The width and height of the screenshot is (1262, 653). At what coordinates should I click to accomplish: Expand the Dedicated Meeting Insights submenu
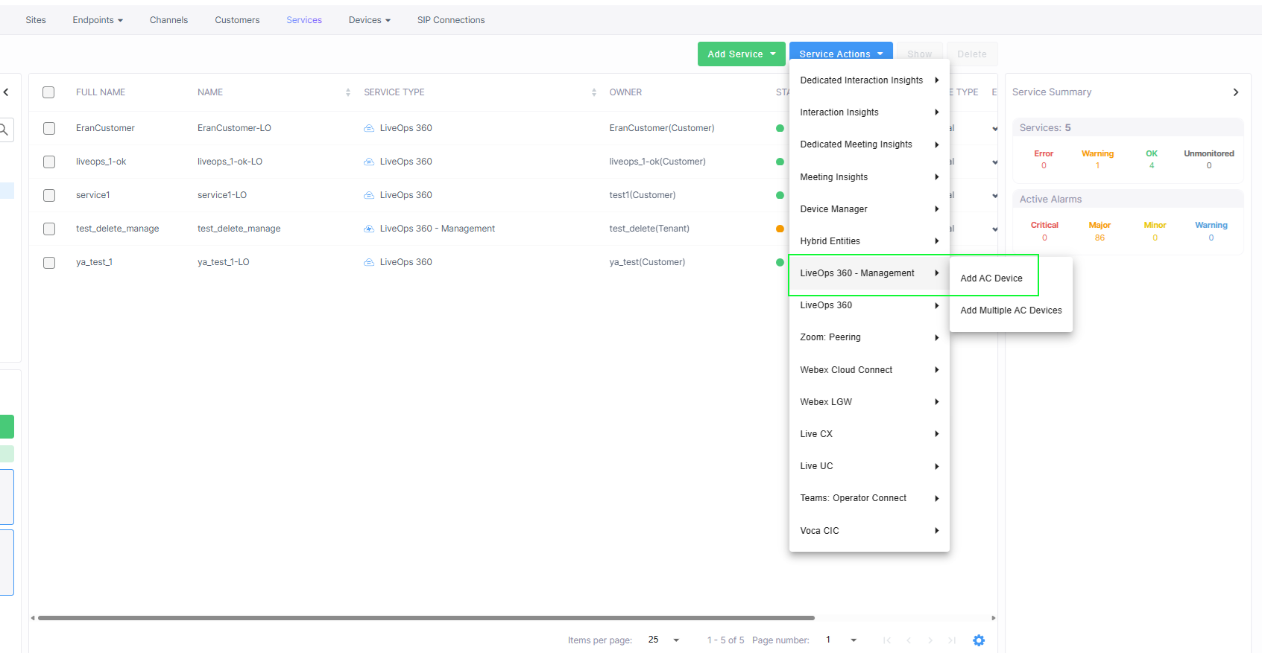869,144
